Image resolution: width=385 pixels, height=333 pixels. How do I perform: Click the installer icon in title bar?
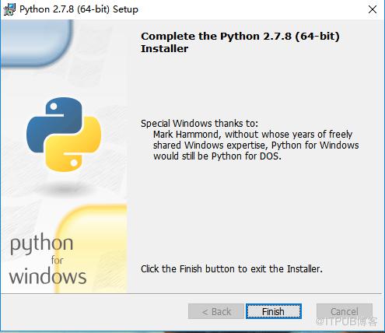[x=9, y=9]
